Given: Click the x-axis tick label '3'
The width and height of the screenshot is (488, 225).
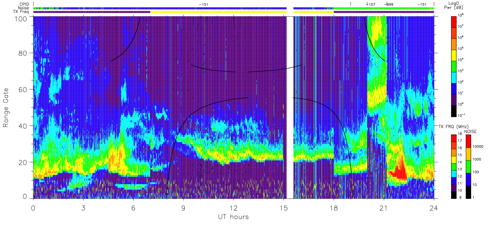Looking at the screenshot, I should tap(83, 208).
